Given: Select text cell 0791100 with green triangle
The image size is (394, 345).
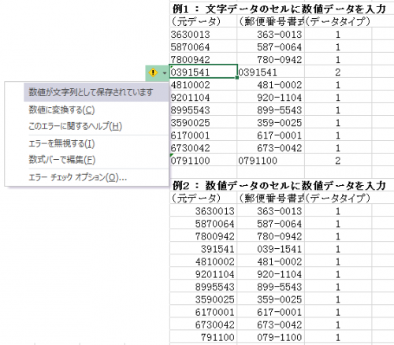Looking at the screenshot, I should (203, 160).
